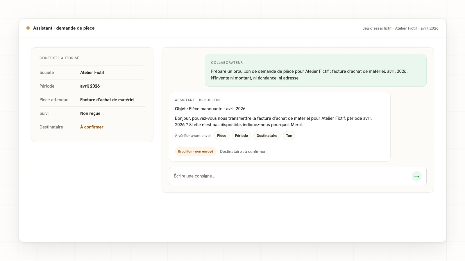Click the "Atelier Fictif" company value
Viewport: 465px width, 261px height.
(x=92, y=72)
